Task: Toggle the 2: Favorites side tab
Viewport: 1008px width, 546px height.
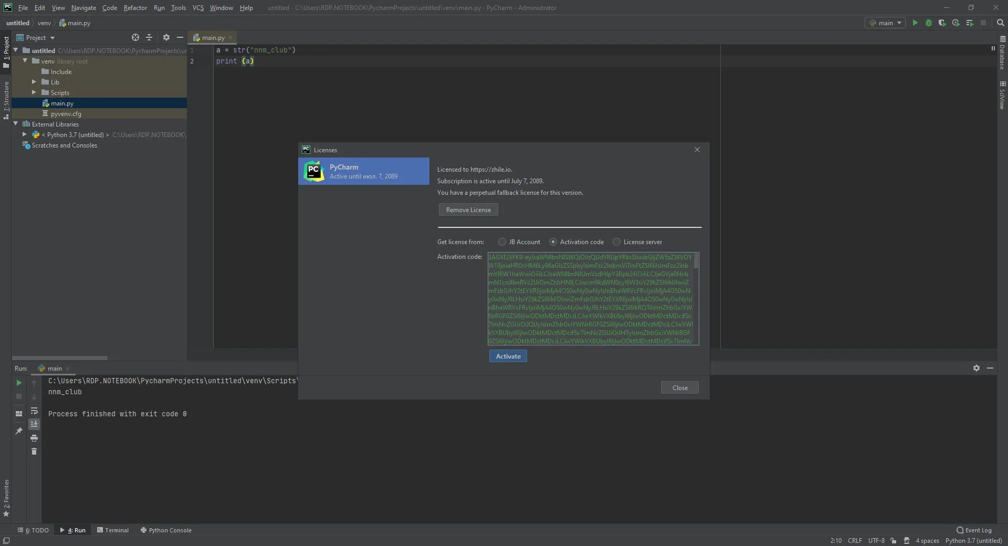Action: tap(6, 498)
